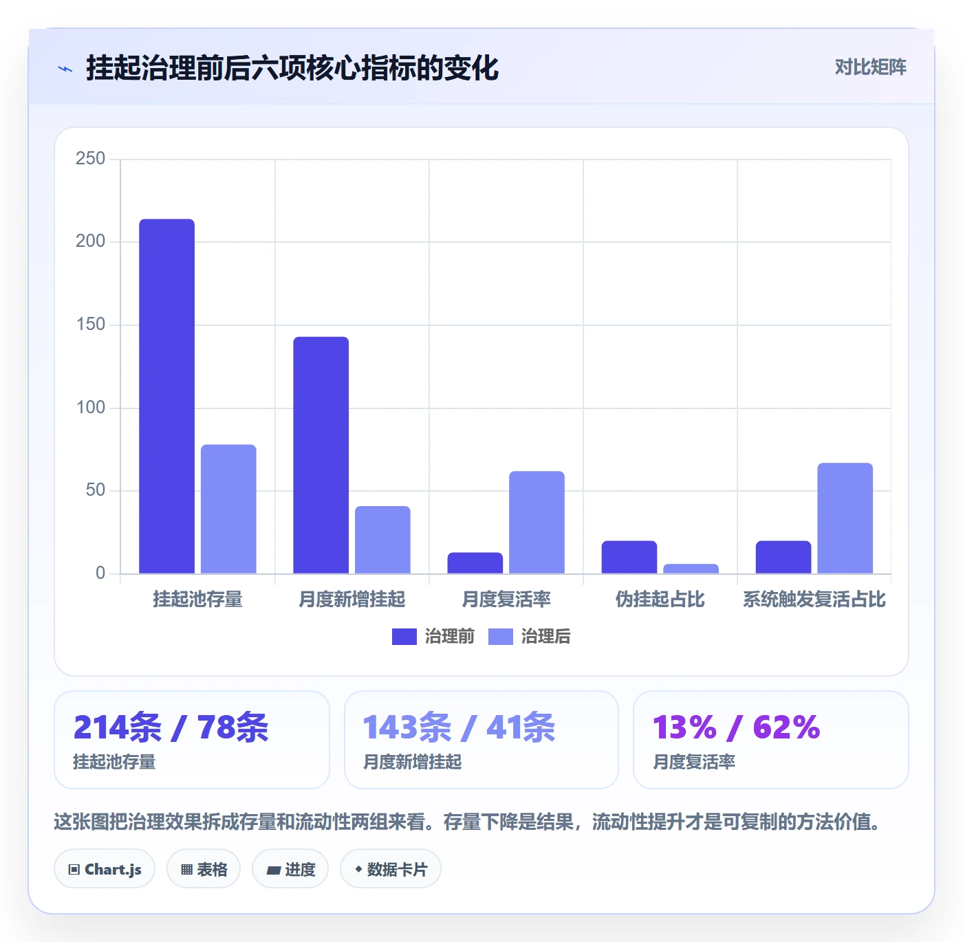Select the 表格 tag chip
The width and height of the screenshot is (963, 942).
click(204, 869)
